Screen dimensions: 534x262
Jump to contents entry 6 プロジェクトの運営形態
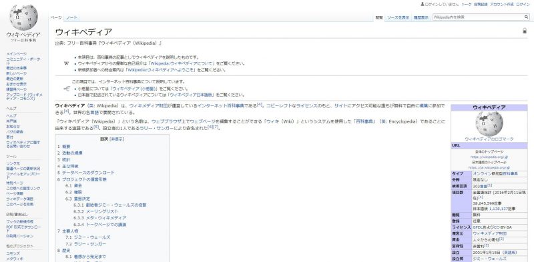[x=81, y=179]
